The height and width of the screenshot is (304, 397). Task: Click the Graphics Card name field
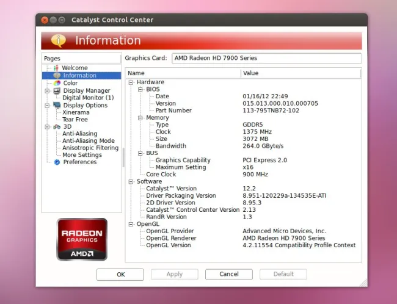coord(266,59)
